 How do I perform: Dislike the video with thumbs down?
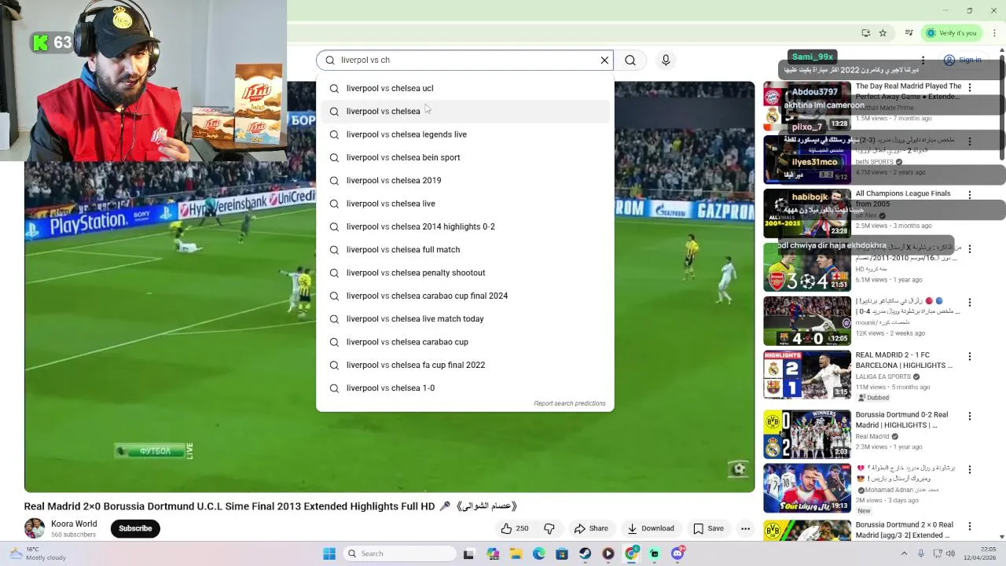pyautogui.click(x=549, y=528)
